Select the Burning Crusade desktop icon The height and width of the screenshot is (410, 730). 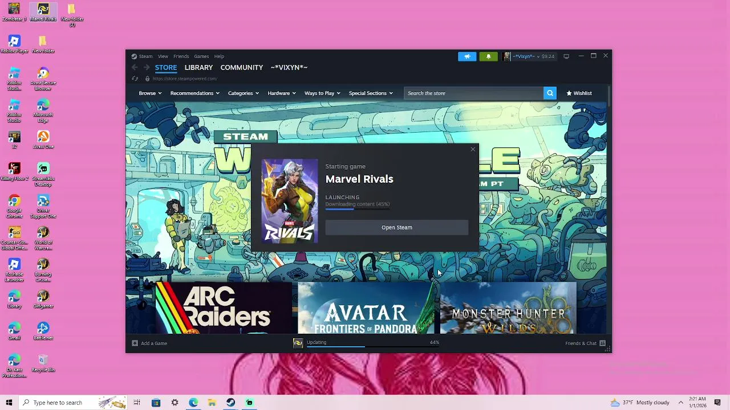(43, 270)
